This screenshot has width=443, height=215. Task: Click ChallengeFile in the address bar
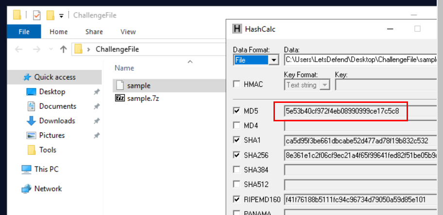pyautogui.click(x=117, y=50)
